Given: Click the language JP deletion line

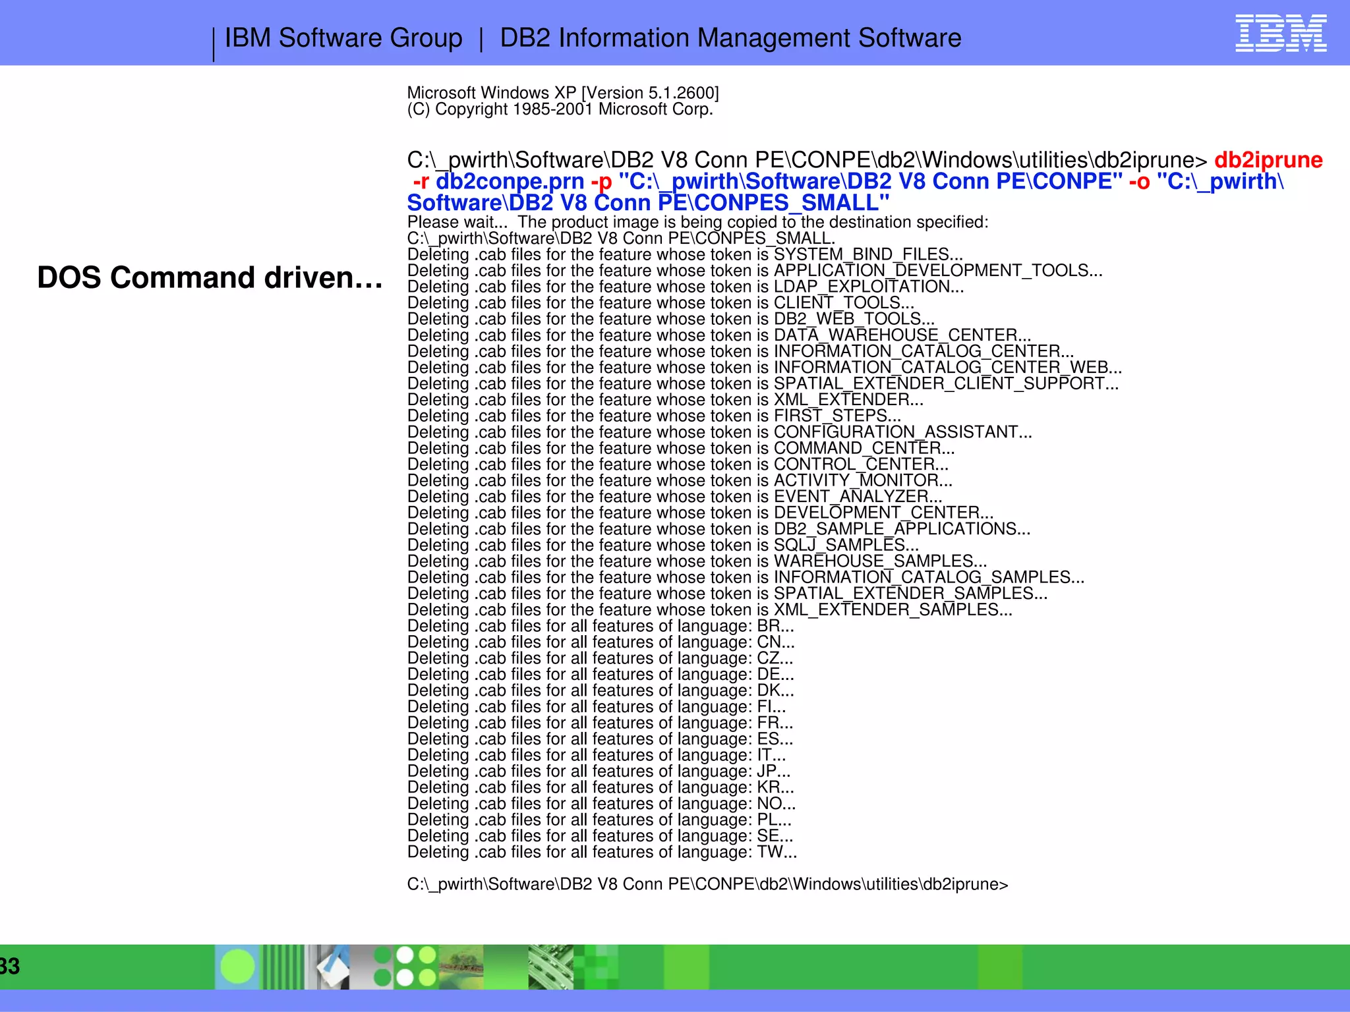Looking at the screenshot, I should tap(599, 771).
